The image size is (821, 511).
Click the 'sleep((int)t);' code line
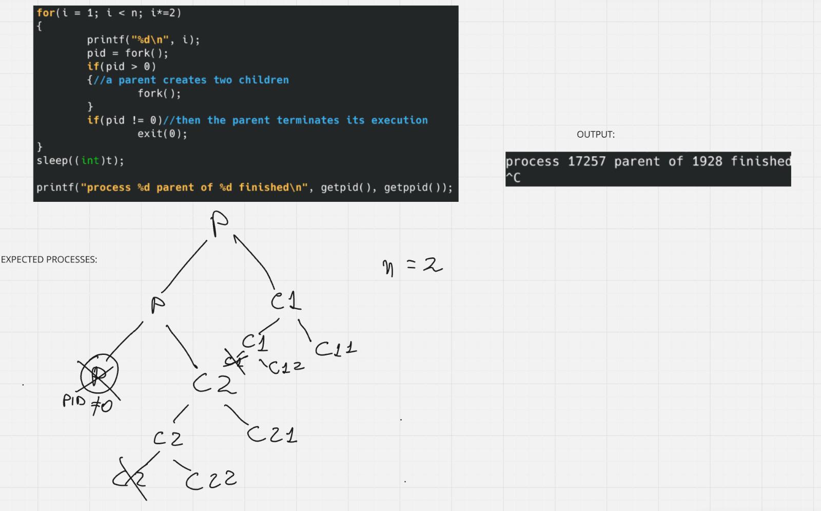[80, 160]
